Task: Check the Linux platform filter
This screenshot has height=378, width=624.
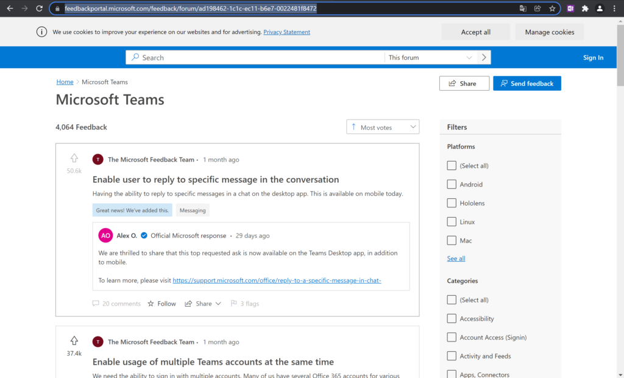Action: tap(452, 222)
